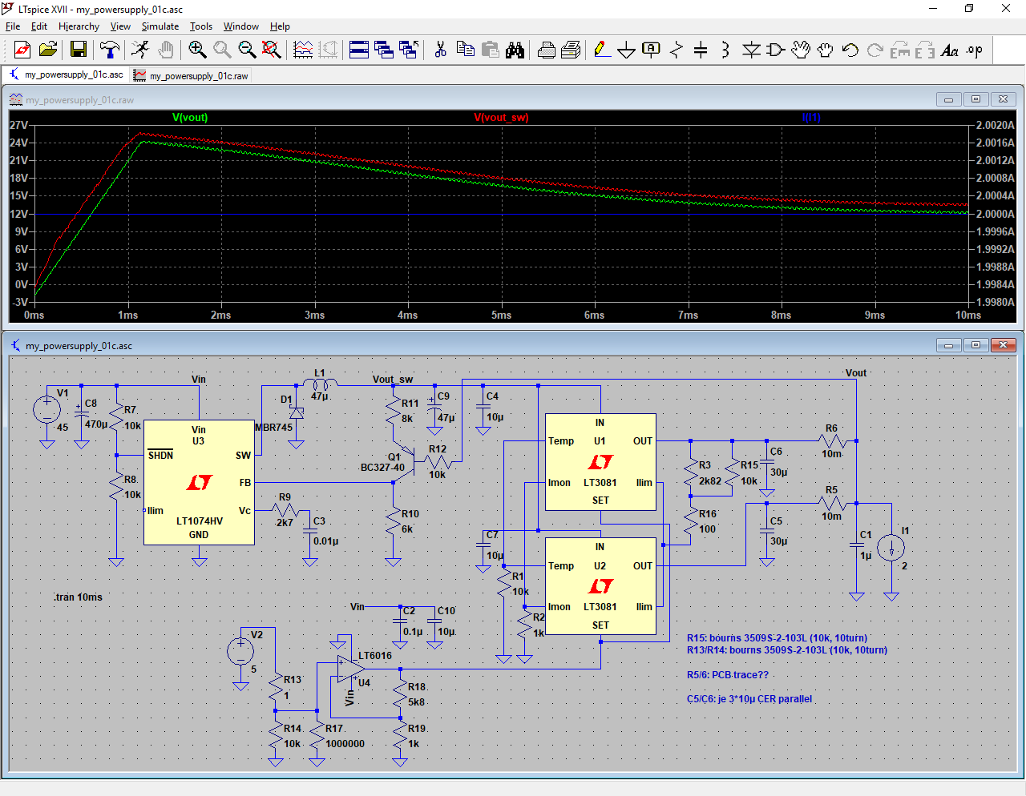Place a resistor from the toolbar
Image resolution: width=1026 pixels, height=796 pixels.
pyautogui.click(x=677, y=50)
